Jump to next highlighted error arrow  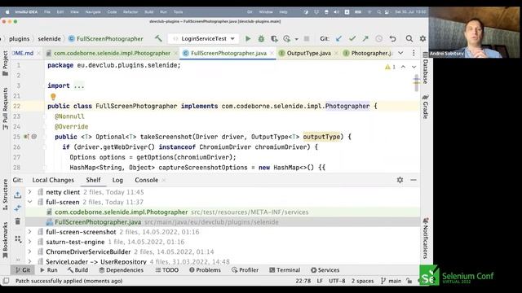tap(414, 67)
